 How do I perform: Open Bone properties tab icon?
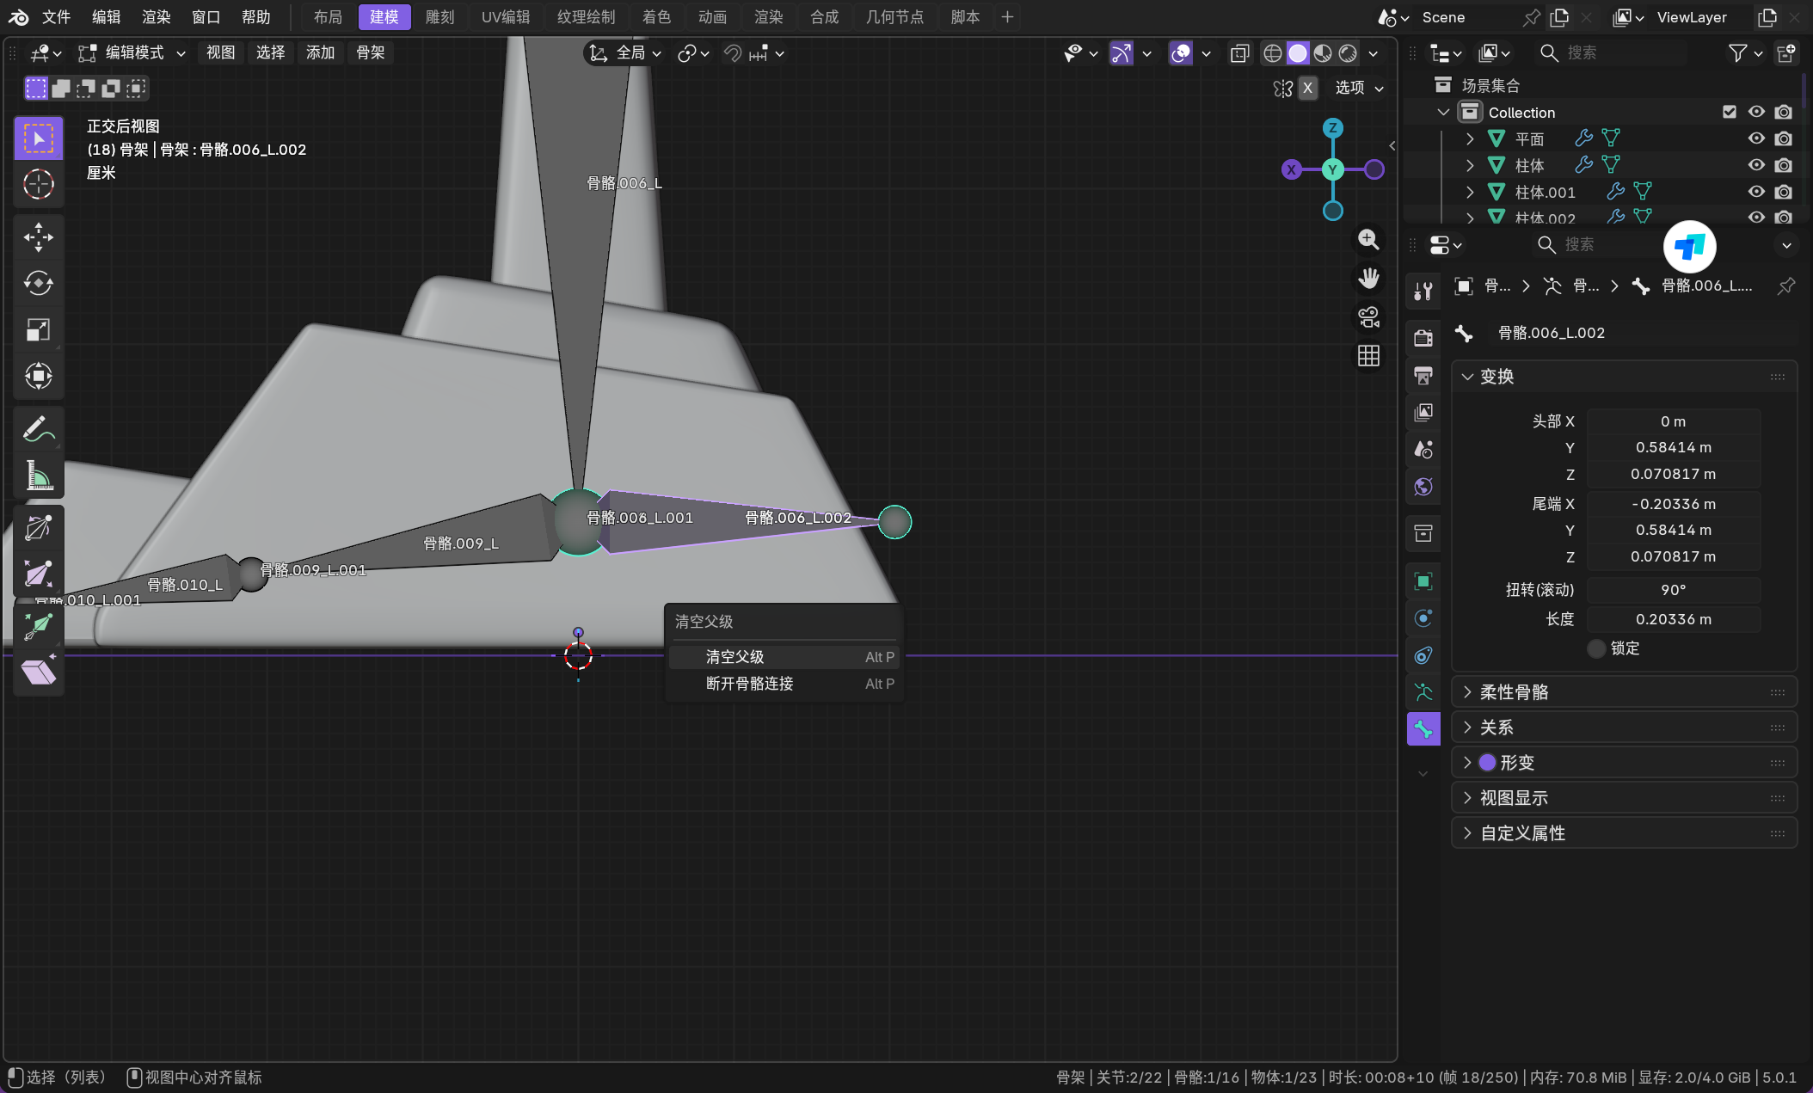pyautogui.click(x=1423, y=729)
